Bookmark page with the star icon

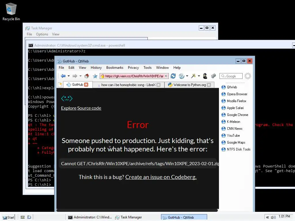point(95,76)
